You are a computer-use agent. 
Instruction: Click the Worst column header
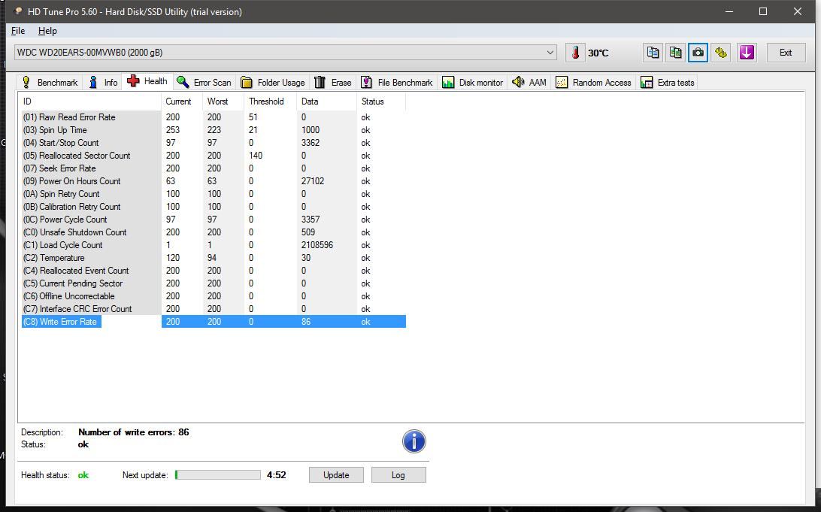coord(223,101)
